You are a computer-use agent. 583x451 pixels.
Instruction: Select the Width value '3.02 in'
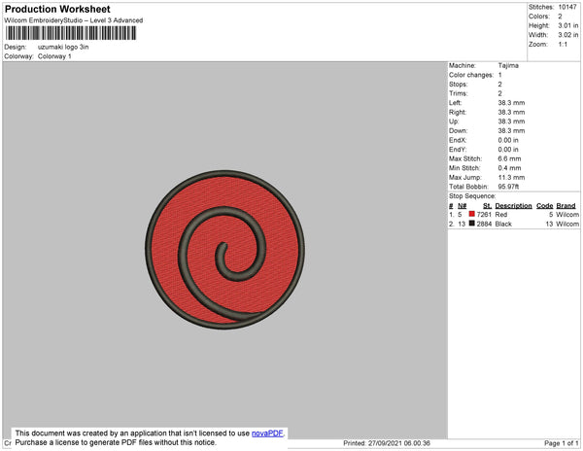point(568,35)
